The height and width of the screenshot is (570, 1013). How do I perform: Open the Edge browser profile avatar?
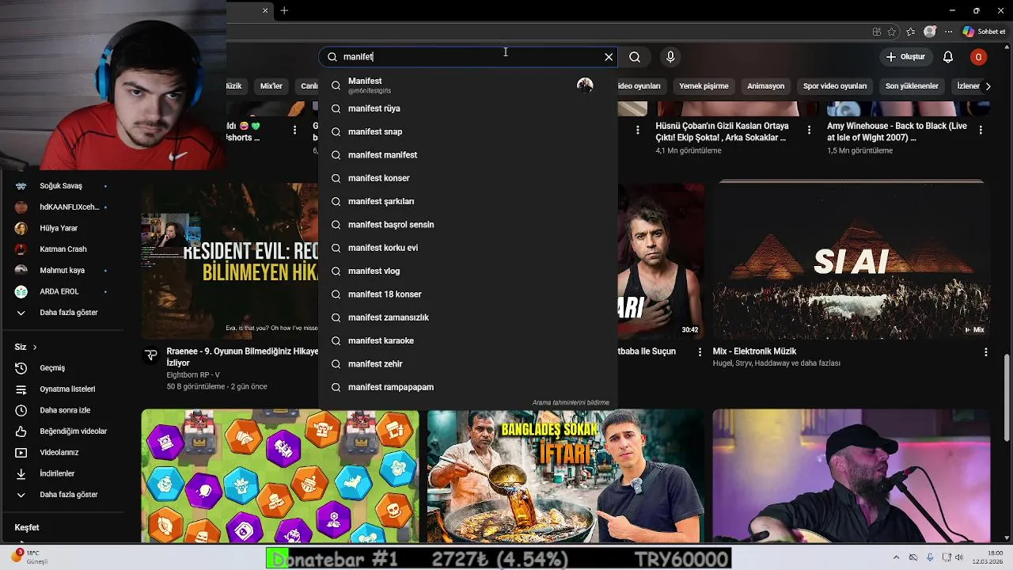pos(930,32)
